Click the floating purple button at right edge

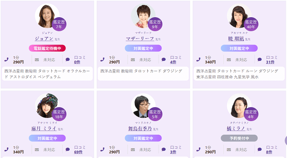coord(286,141)
